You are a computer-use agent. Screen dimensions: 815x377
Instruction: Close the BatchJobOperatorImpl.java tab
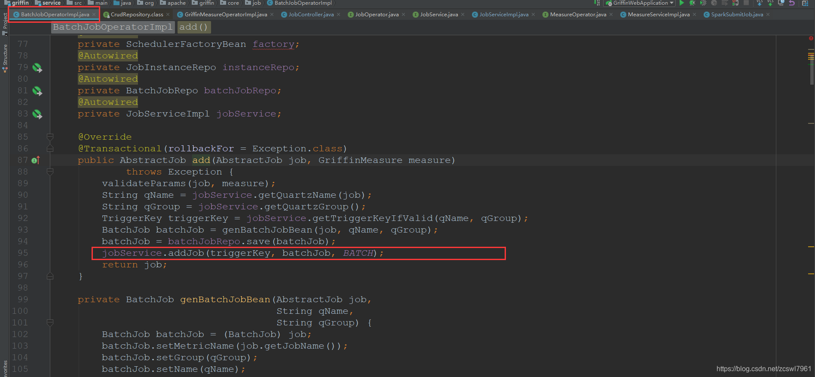pyautogui.click(x=94, y=15)
